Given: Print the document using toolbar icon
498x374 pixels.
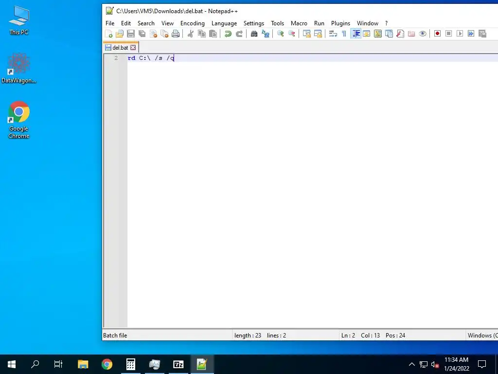Looking at the screenshot, I should (176, 34).
